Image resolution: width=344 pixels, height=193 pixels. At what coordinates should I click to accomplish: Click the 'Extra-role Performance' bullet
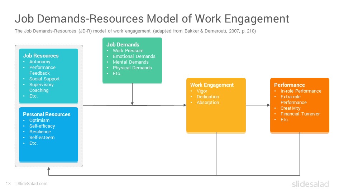(x=293, y=100)
